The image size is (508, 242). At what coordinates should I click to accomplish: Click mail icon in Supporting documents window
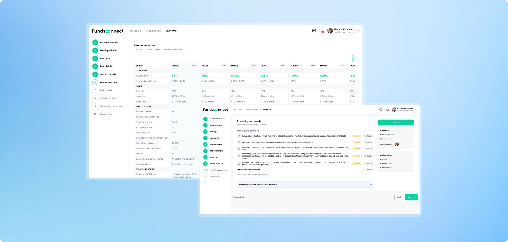(x=381, y=109)
